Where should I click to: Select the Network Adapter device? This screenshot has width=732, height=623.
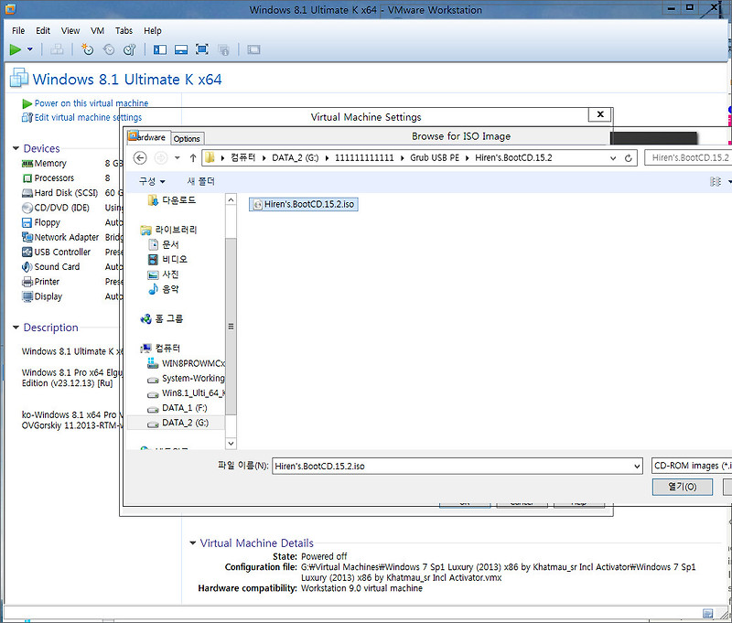pyautogui.click(x=66, y=237)
